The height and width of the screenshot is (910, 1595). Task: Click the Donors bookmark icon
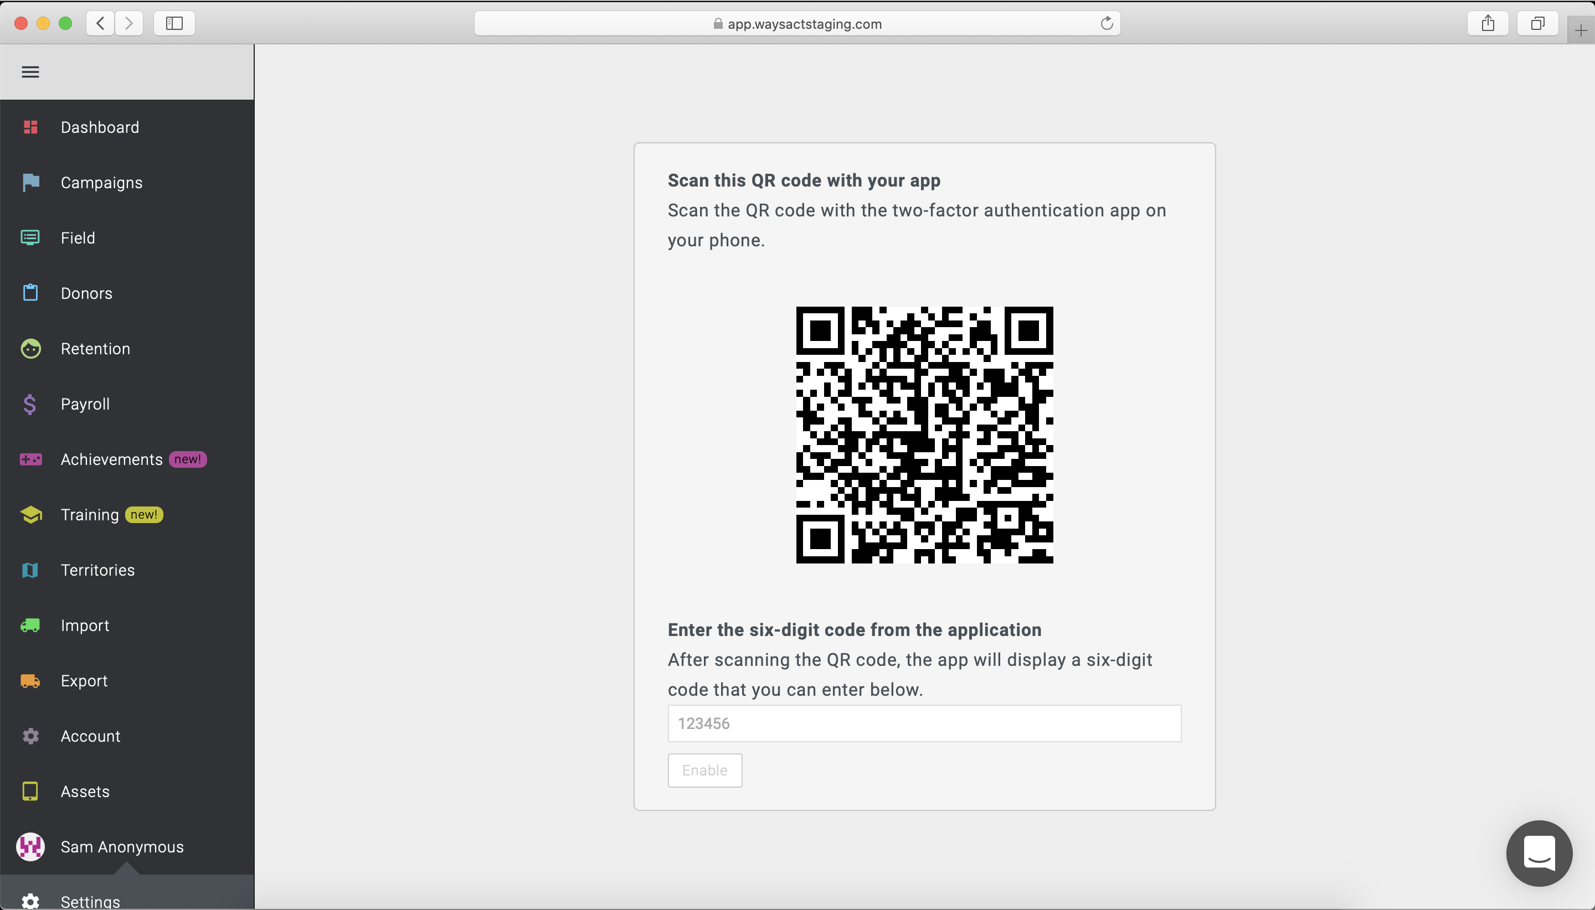pos(29,292)
